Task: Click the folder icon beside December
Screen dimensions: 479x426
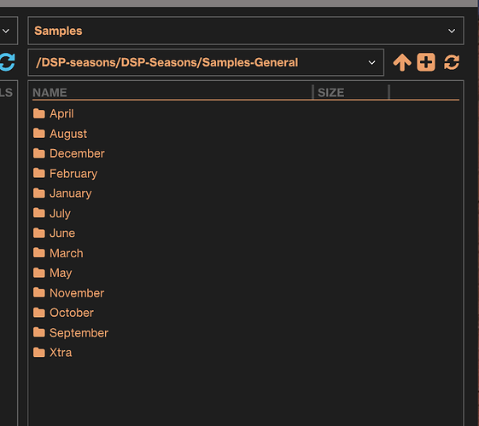Action: 39,153
